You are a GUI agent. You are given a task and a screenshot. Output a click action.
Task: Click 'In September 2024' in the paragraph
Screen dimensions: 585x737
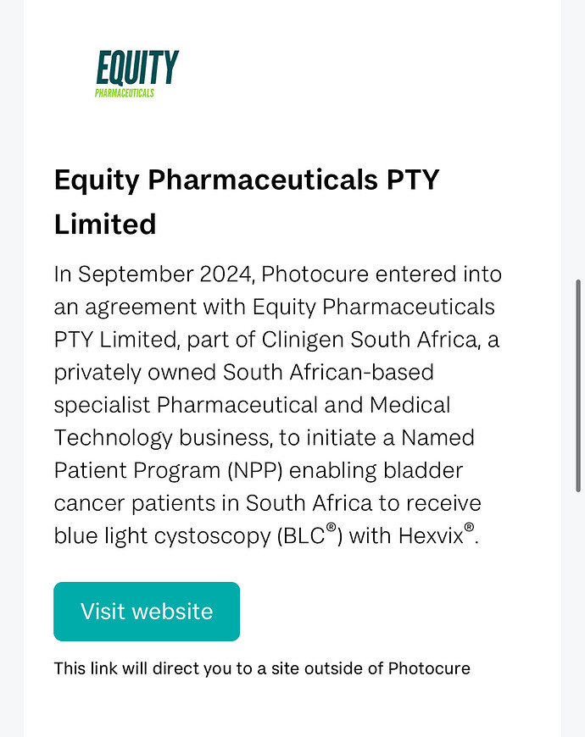pyautogui.click(x=154, y=274)
